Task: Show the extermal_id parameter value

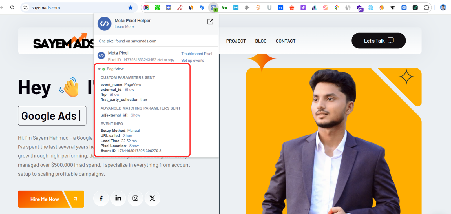Action: pyautogui.click(x=129, y=90)
